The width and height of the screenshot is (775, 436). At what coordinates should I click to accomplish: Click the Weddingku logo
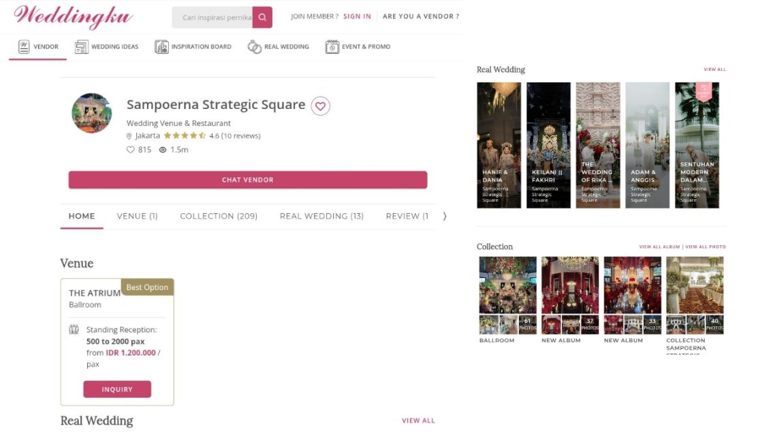[73, 16]
